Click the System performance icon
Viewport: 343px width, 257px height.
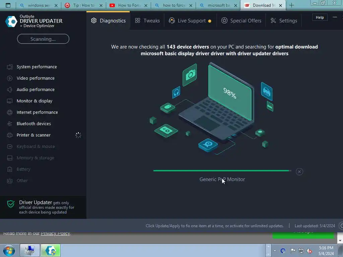pyautogui.click(x=10, y=67)
